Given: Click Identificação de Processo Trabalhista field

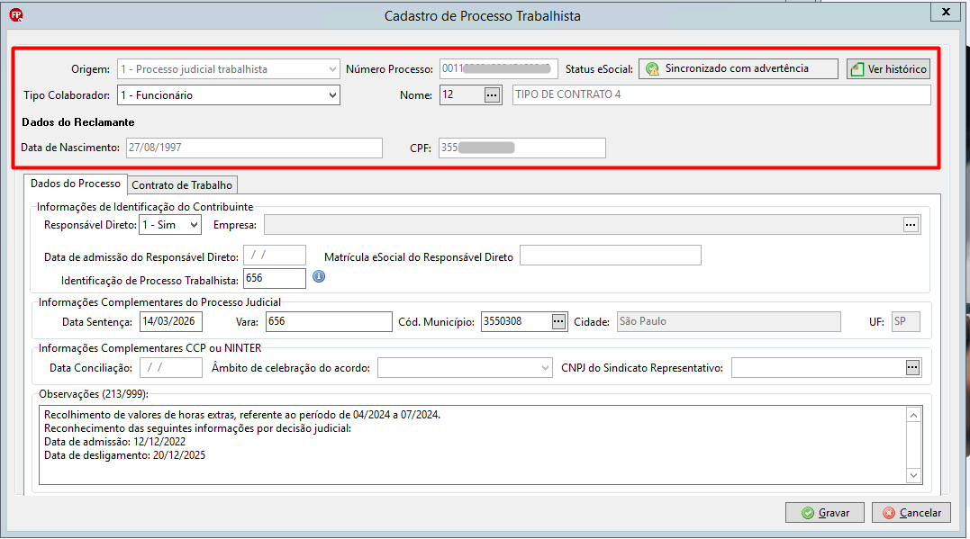Looking at the screenshot, I should pyautogui.click(x=275, y=278).
